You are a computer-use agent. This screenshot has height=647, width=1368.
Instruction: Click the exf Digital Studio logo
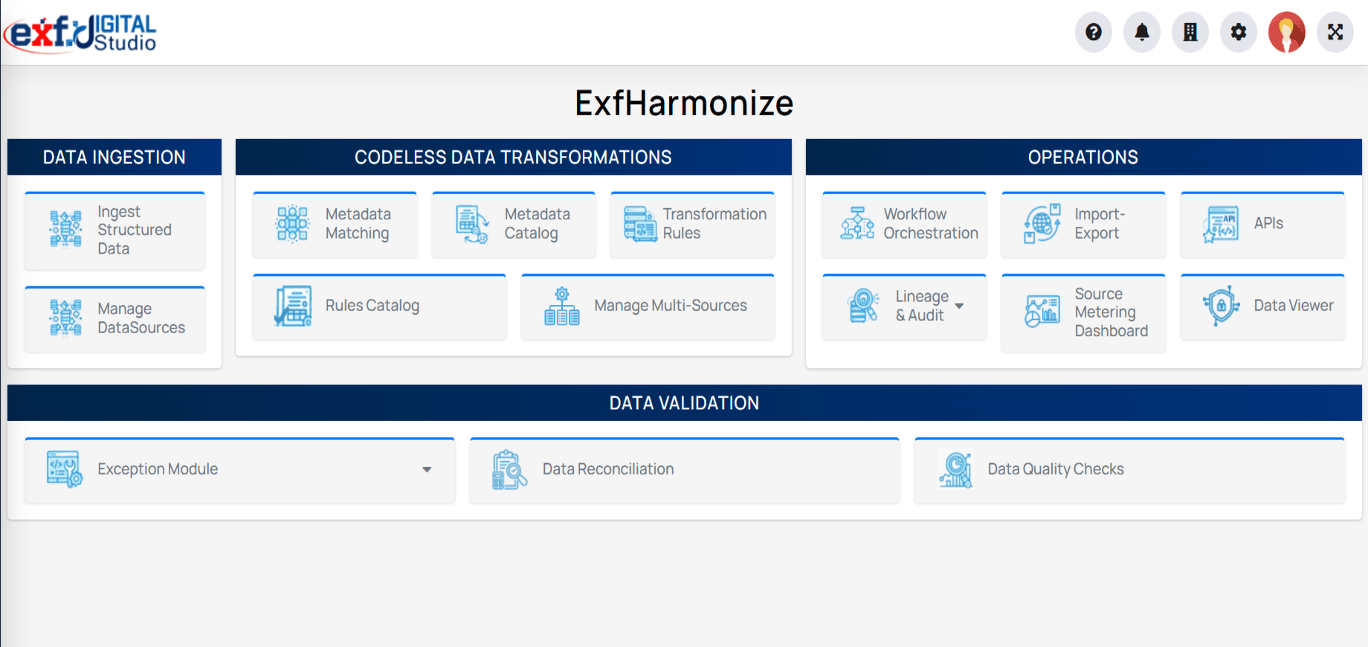click(x=80, y=33)
